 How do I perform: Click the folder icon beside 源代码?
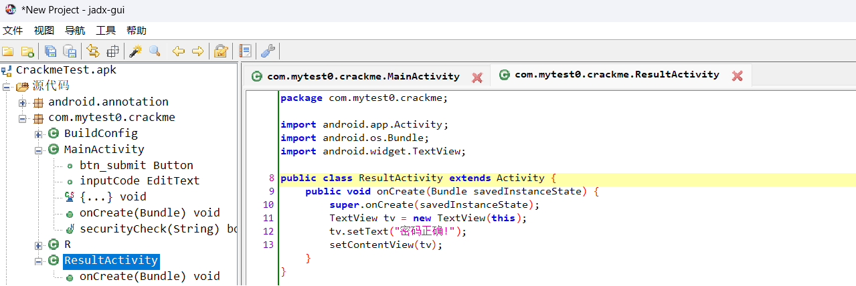click(23, 86)
